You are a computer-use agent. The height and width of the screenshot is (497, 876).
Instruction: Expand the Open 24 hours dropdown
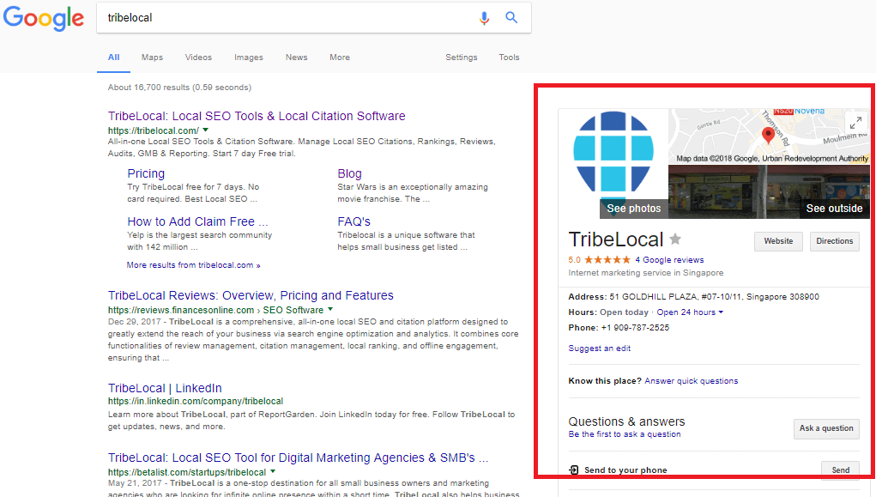(690, 312)
